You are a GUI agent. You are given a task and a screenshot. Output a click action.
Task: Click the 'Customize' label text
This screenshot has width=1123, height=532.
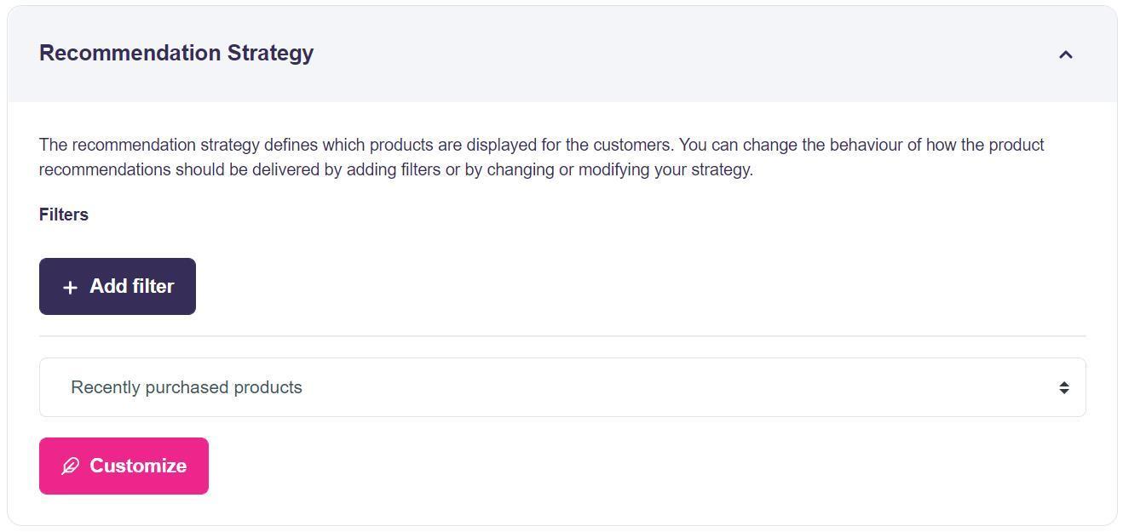pyautogui.click(x=138, y=466)
